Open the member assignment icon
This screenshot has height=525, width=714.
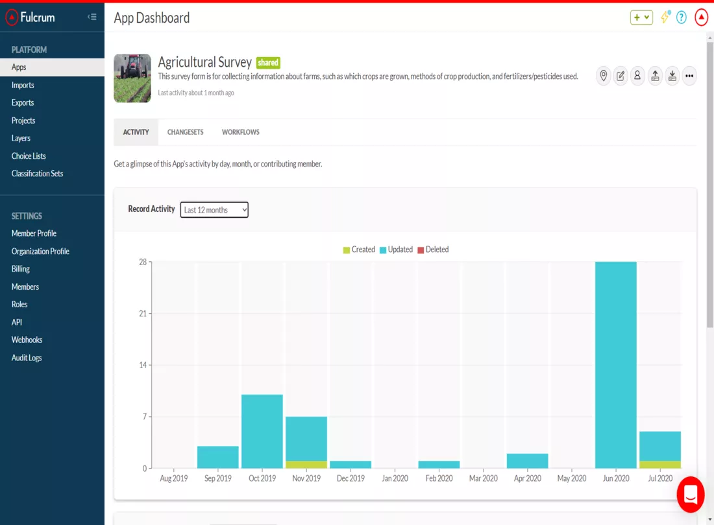pyautogui.click(x=637, y=76)
